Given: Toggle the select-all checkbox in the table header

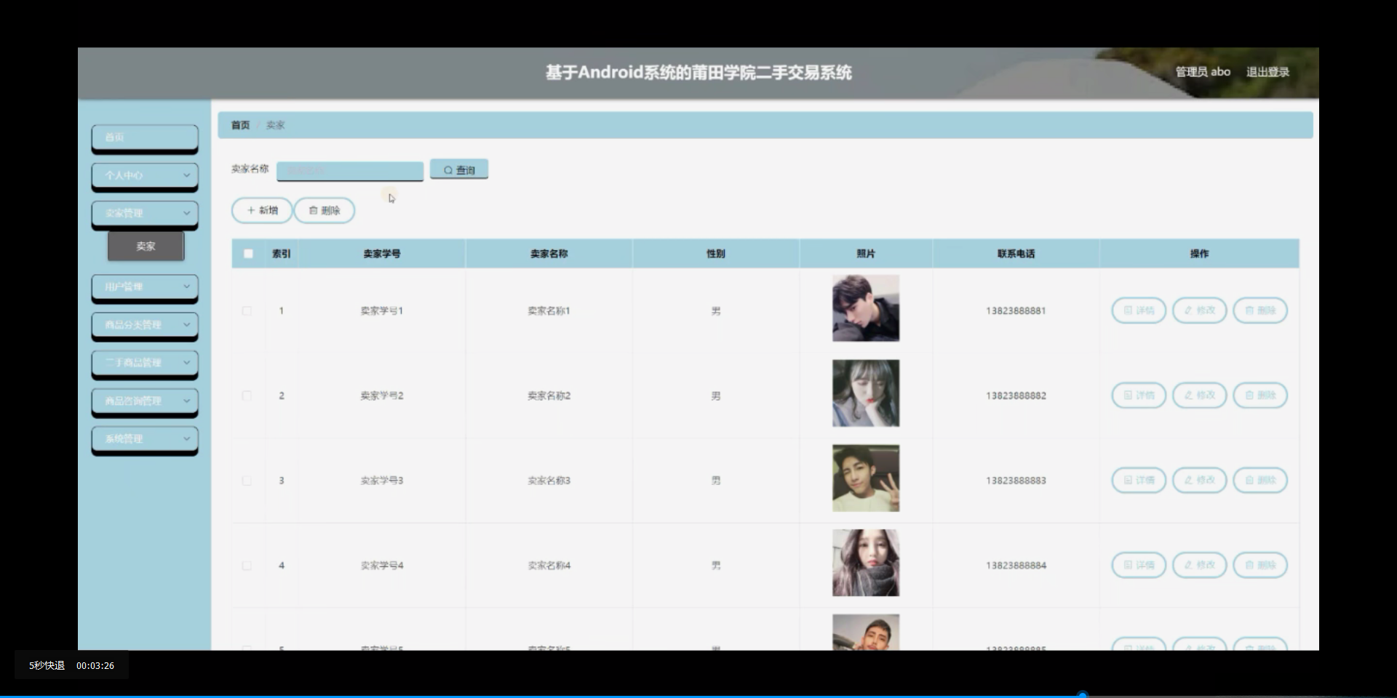Looking at the screenshot, I should click(x=247, y=253).
